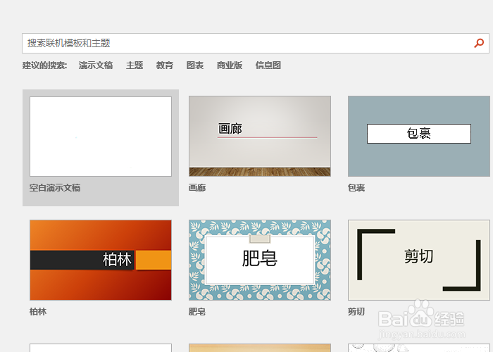Choose suggested search 教育
This screenshot has width=493, height=352.
pyautogui.click(x=165, y=65)
